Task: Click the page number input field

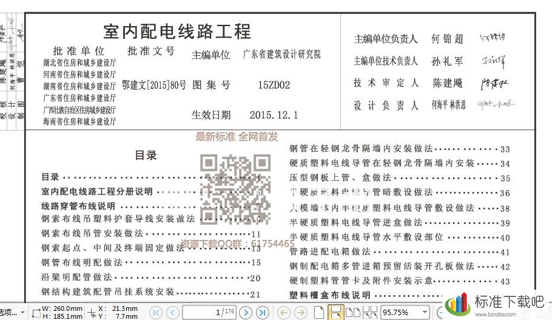Action: [x=209, y=312]
